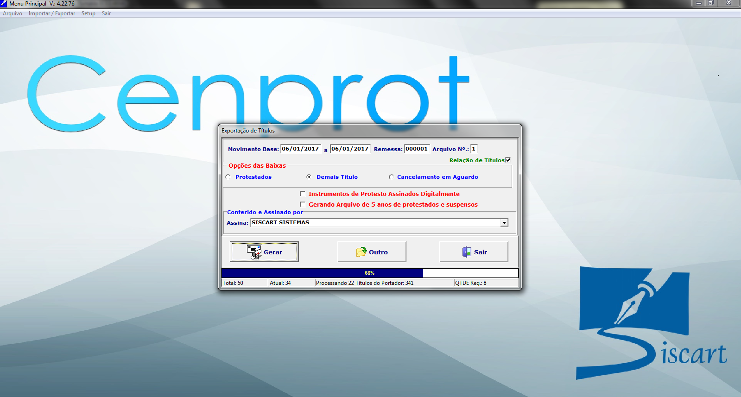This screenshot has width=741, height=397.
Task: Click the Arquivo Nº field
Action: [x=474, y=149]
